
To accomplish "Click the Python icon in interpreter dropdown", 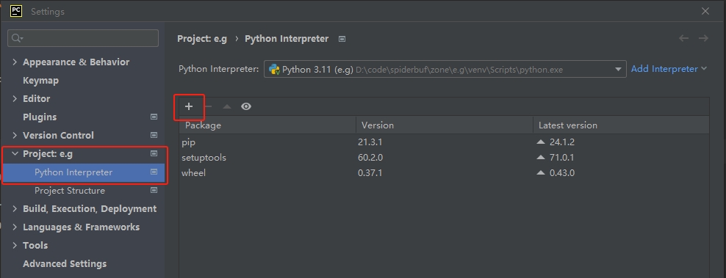I will coord(274,70).
